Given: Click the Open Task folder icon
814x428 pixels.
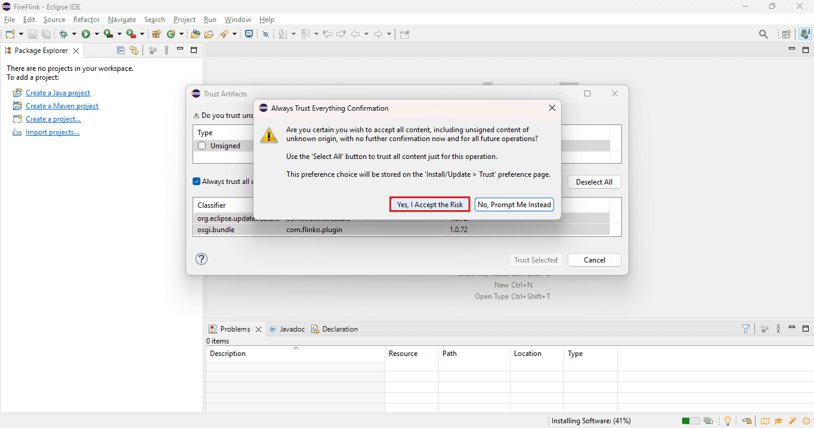Looking at the screenshot, I should click(x=209, y=34).
